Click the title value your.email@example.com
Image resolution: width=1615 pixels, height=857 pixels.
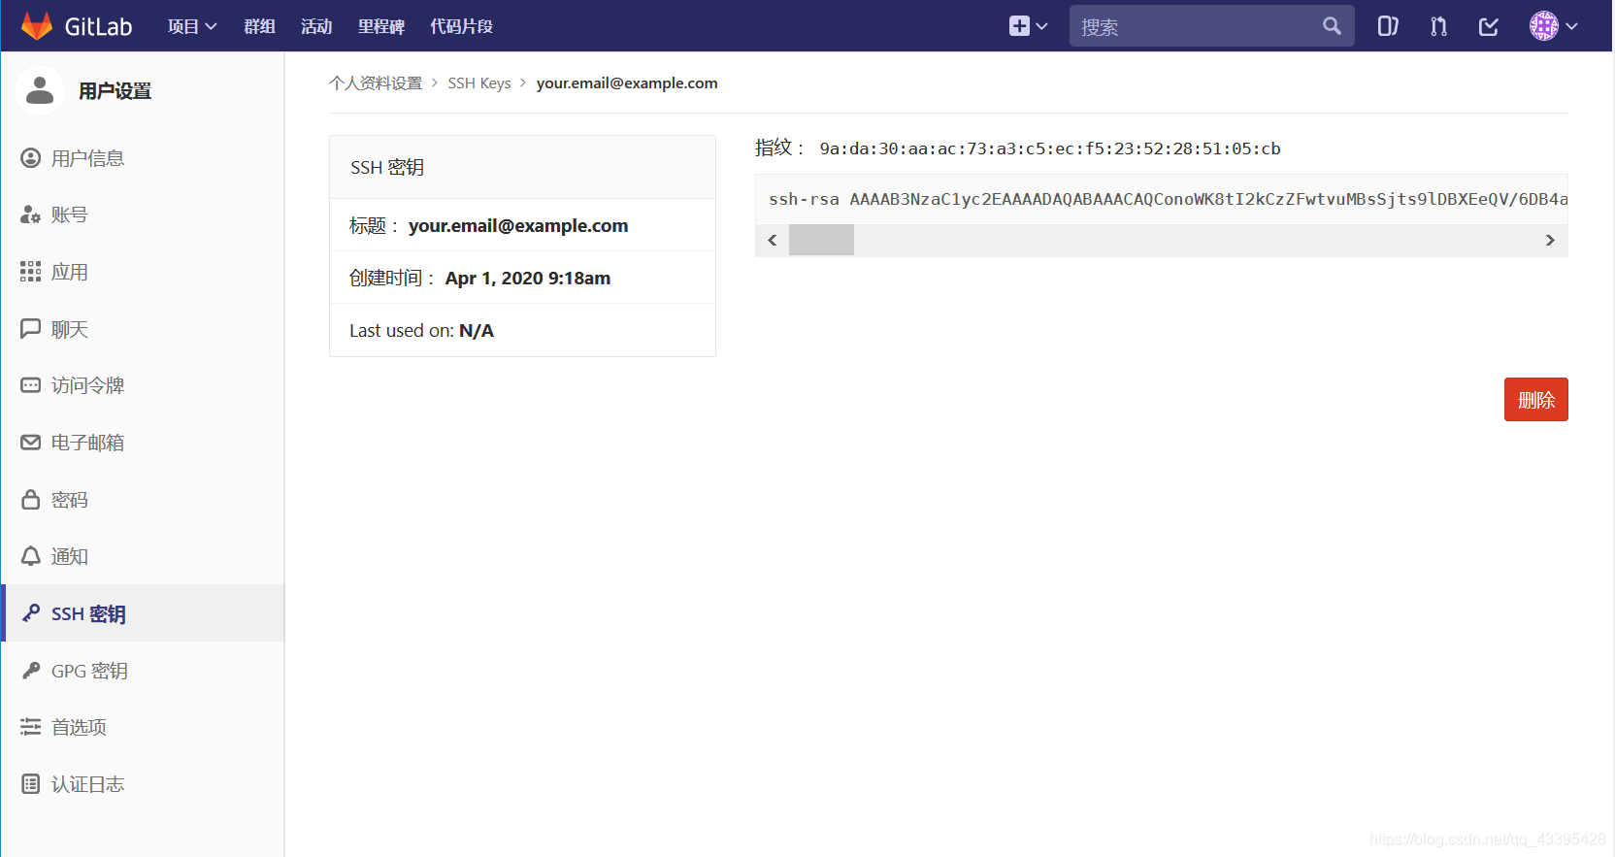tap(518, 225)
